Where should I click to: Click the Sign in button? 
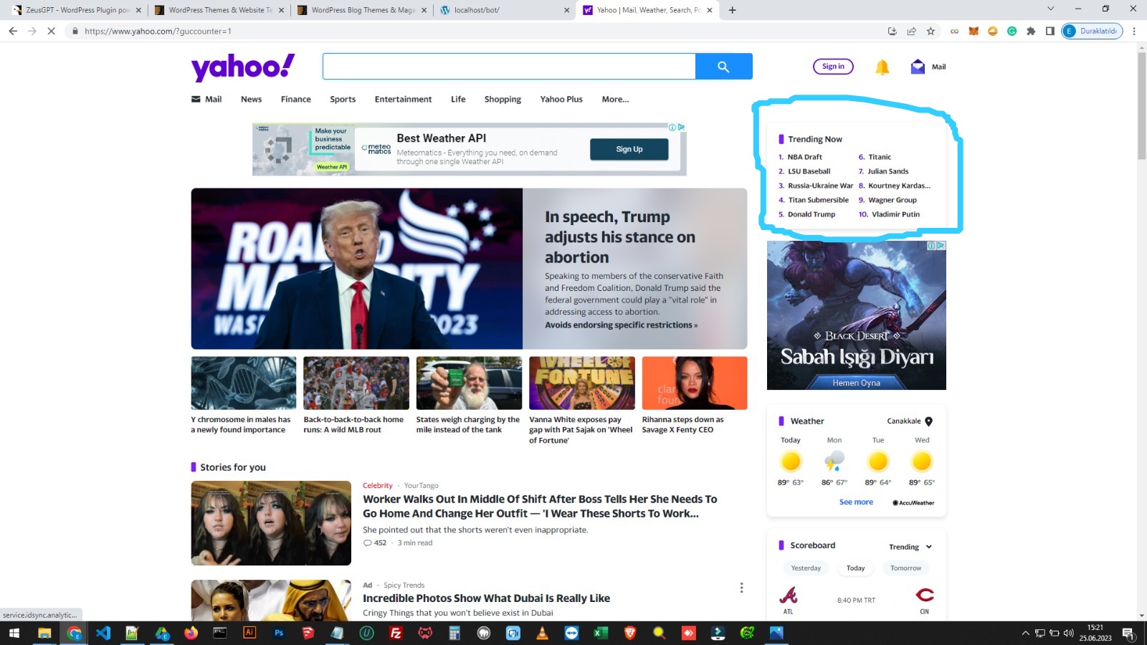(833, 67)
